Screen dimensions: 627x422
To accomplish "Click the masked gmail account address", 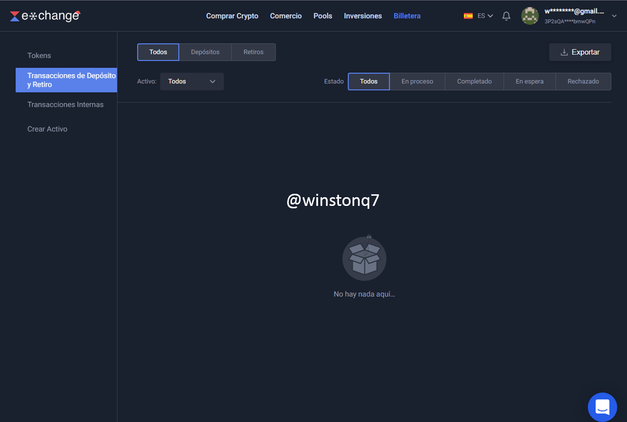I will [574, 11].
